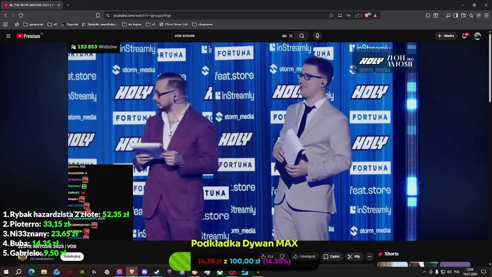Open the volume control in system tray
This screenshot has height=277, width=492.
point(449,272)
